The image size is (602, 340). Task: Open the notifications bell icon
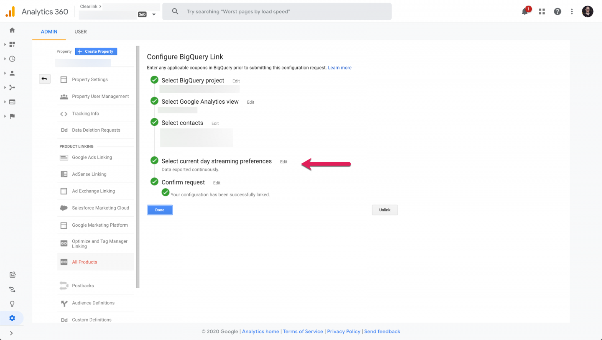(x=525, y=12)
